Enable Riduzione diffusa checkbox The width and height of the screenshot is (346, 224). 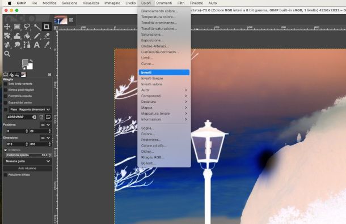[6, 175]
